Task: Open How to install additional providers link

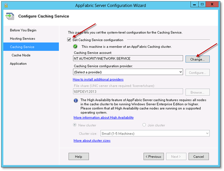Action: (98, 80)
